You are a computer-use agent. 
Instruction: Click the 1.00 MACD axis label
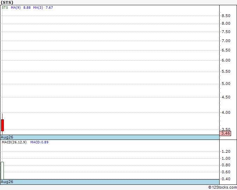226,158
